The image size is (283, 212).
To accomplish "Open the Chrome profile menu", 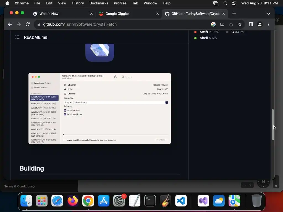I will click(260, 24).
